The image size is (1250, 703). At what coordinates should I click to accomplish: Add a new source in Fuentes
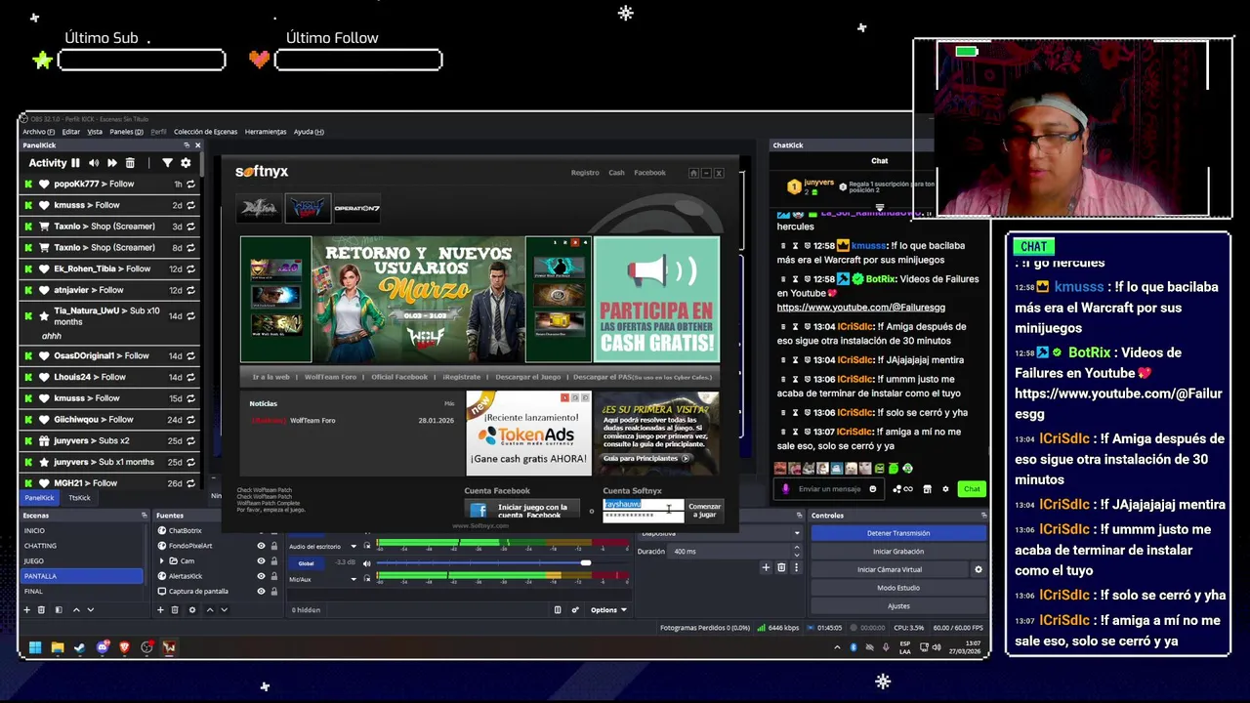click(161, 609)
